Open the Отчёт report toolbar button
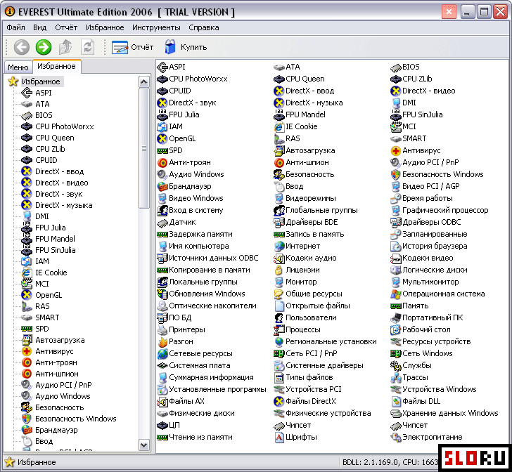 [x=132, y=47]
